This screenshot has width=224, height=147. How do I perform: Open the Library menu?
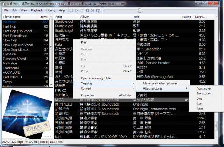tap(50, 10)
